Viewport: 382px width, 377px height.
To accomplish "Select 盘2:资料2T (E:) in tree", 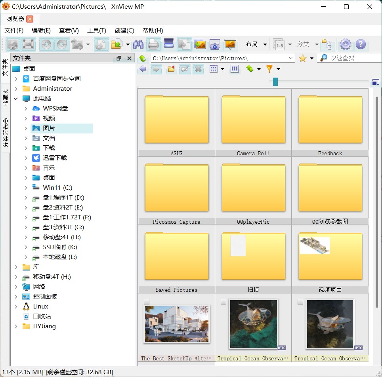I will pyautogui.click(x=63, y=208).
